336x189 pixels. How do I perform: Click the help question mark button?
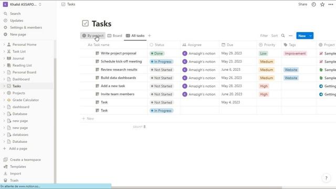(x=326, y=178)
